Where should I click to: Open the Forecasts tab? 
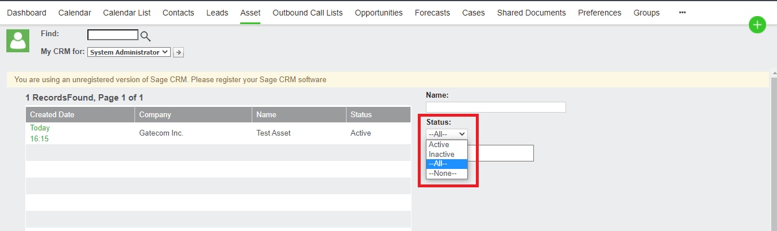click(432, 13)
